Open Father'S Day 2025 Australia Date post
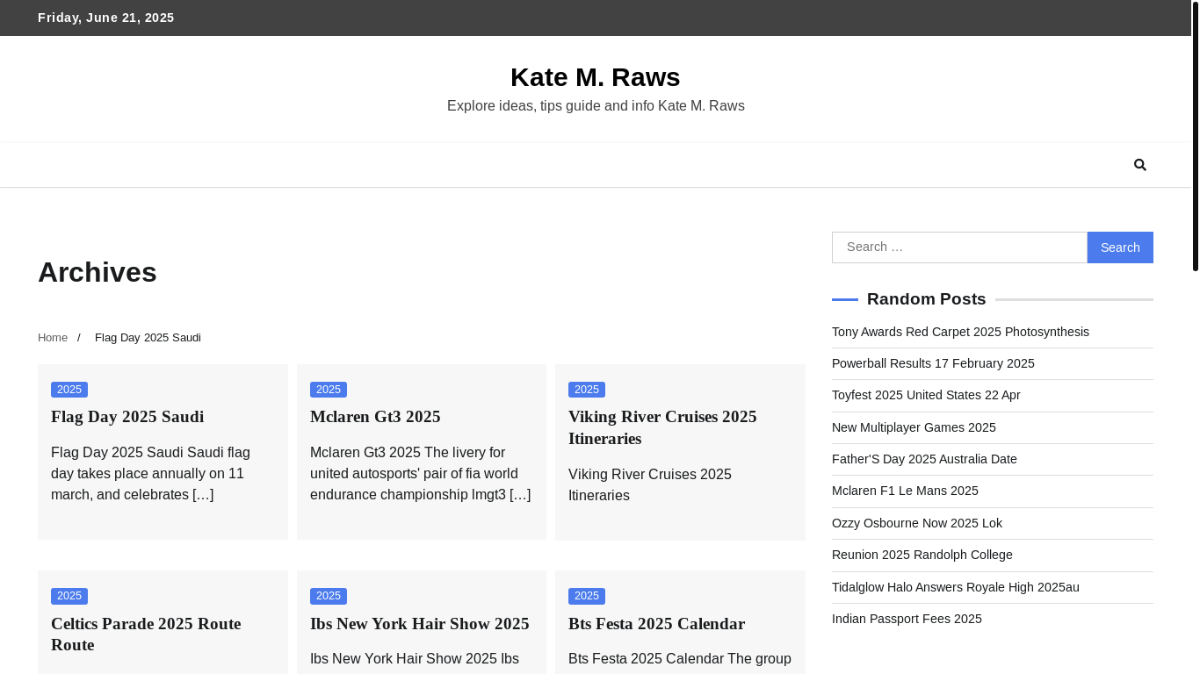This screenshot has width=1200, height=674. tap(924, 459)
